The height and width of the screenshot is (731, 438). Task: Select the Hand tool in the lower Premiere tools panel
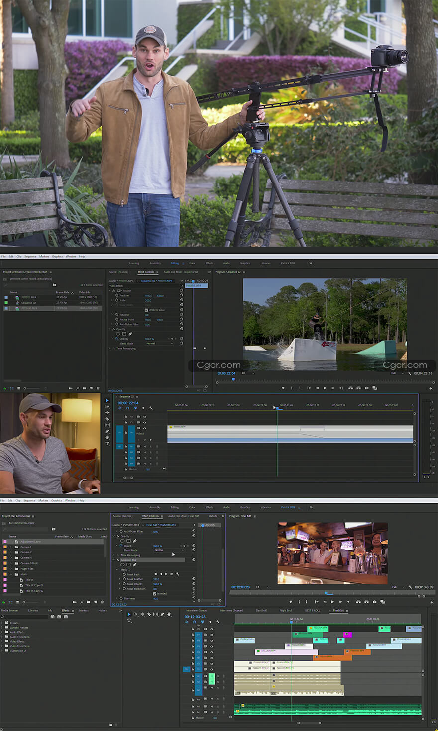pyautogui.click(x=169, y=614)
